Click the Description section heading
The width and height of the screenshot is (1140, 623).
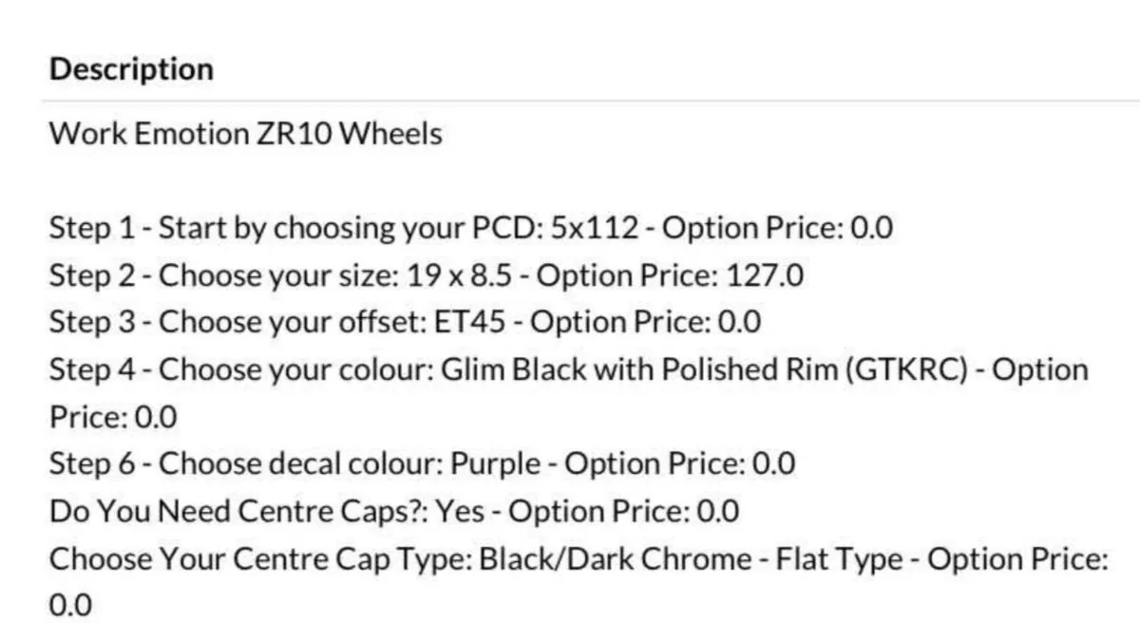(x=131, y=69)
